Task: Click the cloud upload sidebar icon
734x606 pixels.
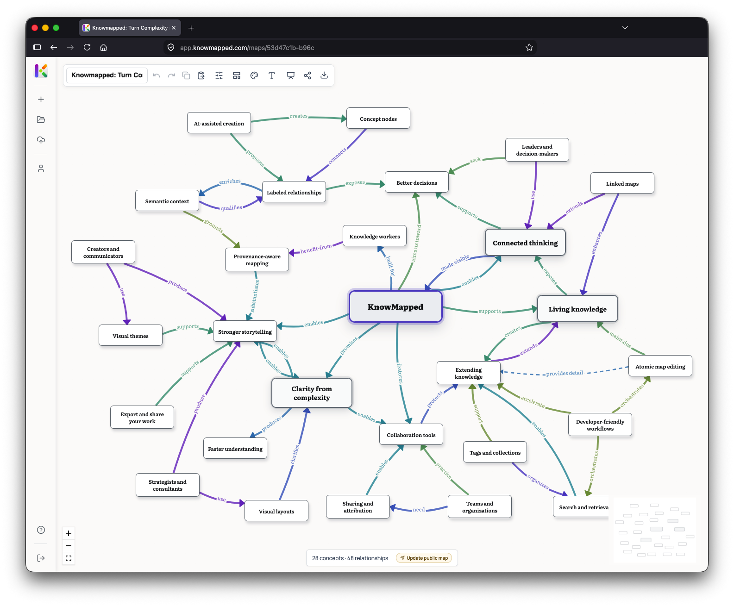Action: click(41, 140)
